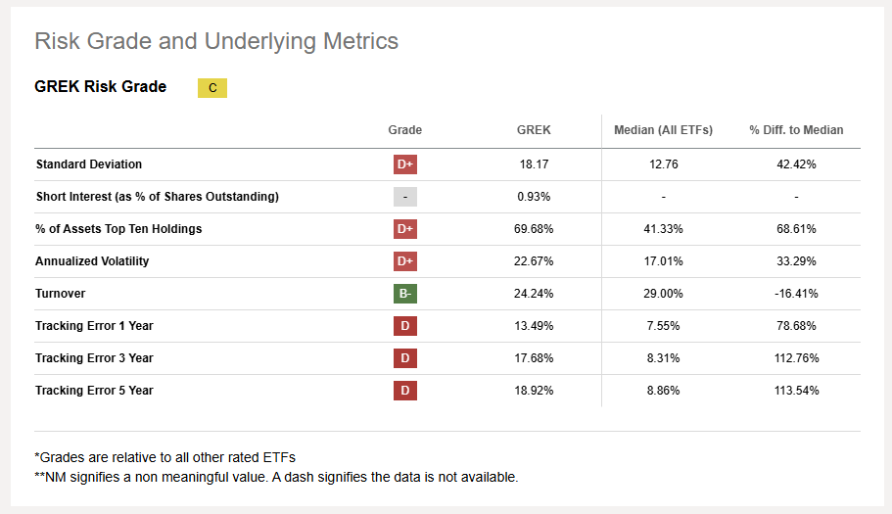
Task: Click the grey dash badge for Short Interest
Action: tap(405, 197)
